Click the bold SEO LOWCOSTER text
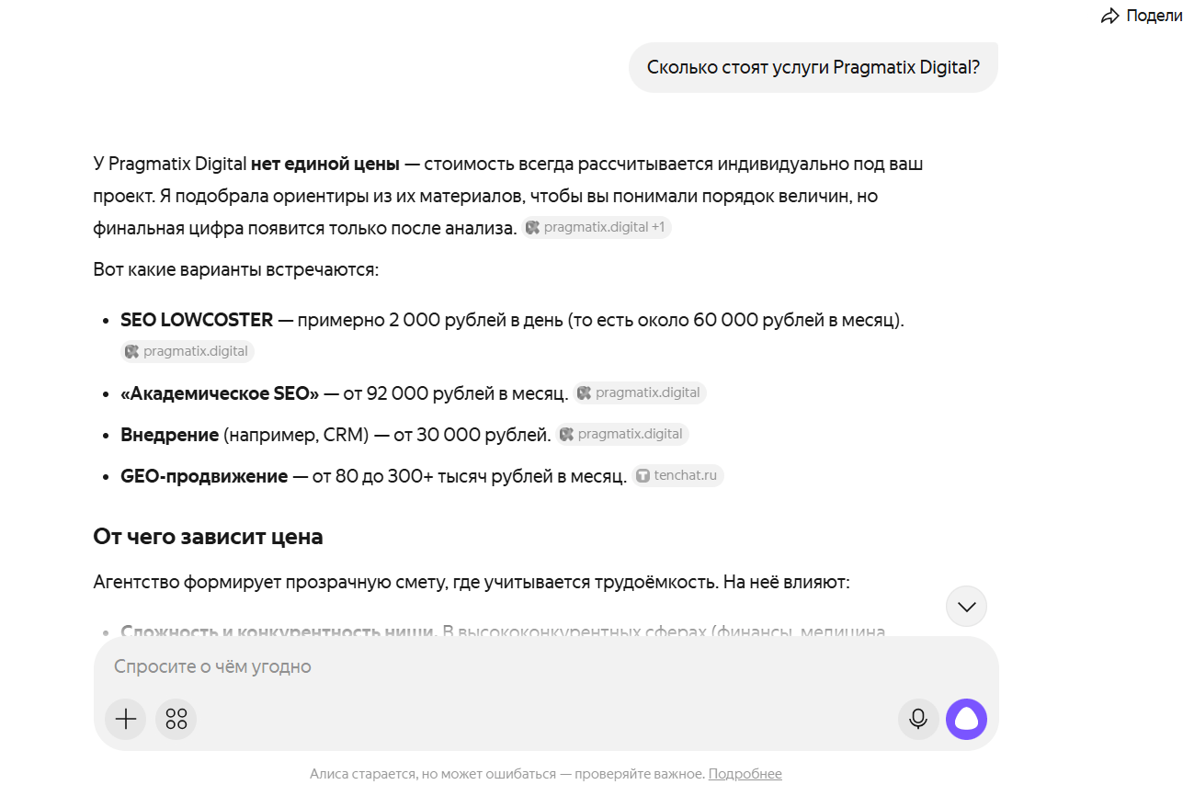This screenshot has height=796, width=1183. (197, 320)
